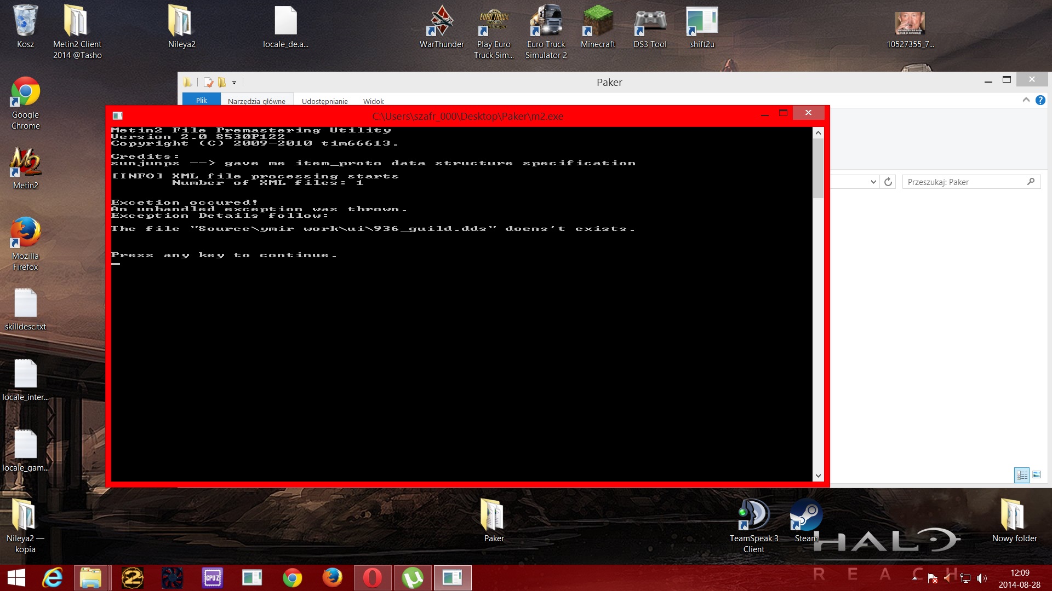
Task: Open uTorrent from the taskbar
Action: pos(412,578)
